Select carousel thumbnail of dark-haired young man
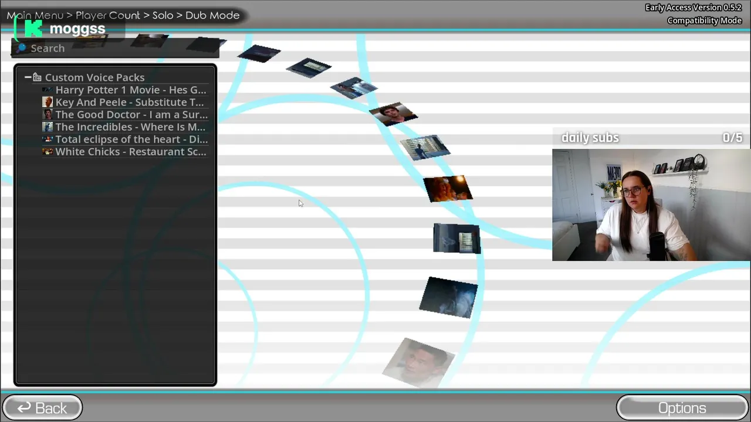 pos(393,114)
